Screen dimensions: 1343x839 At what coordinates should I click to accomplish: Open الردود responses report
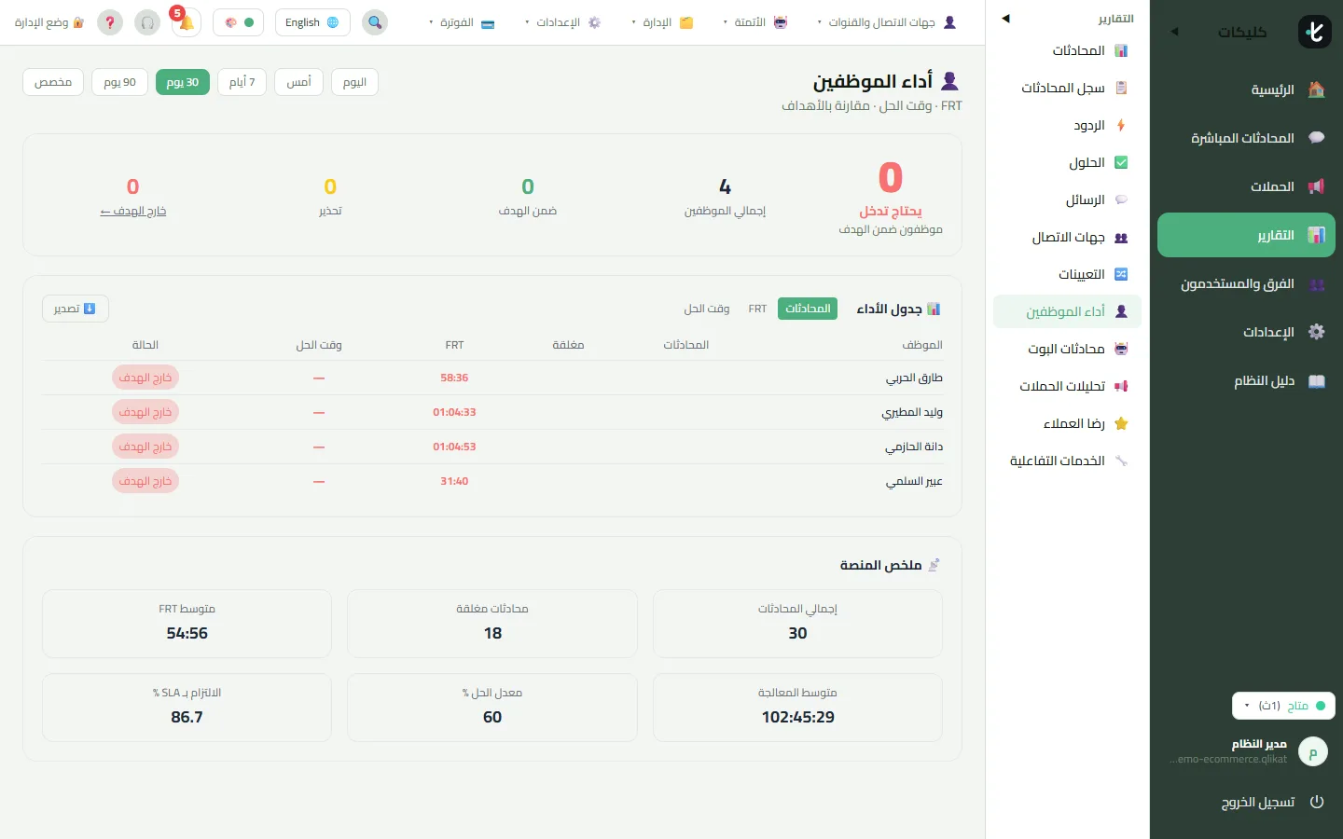pyautogui.click(x=1067, y=125)
